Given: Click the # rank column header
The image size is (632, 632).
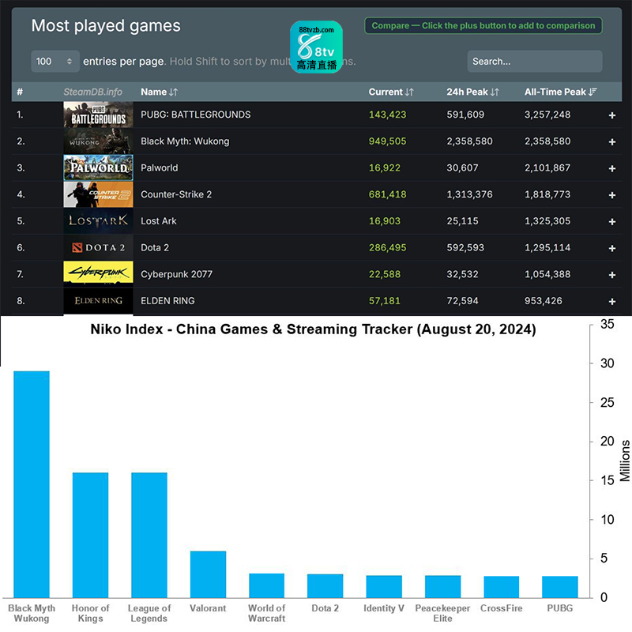Looking at the screenshot, I should click(x=20, y=92).
